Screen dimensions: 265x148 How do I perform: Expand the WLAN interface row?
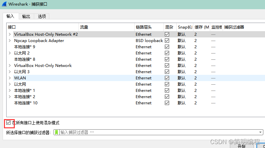(10, 78)
